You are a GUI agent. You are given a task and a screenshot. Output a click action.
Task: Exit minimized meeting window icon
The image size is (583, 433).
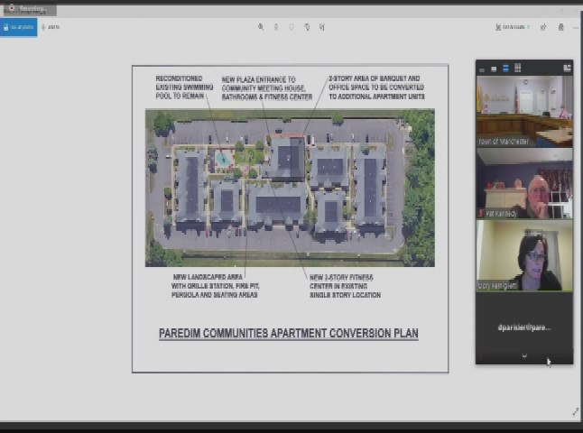click(x=567, y=68)
